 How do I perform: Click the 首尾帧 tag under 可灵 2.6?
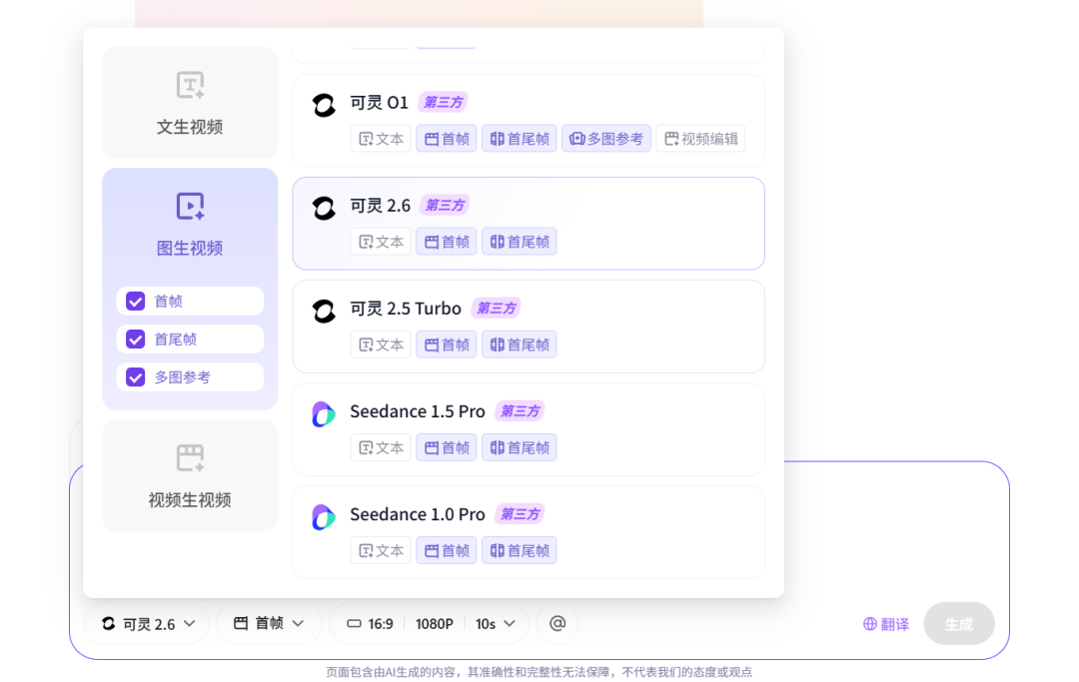519,241
